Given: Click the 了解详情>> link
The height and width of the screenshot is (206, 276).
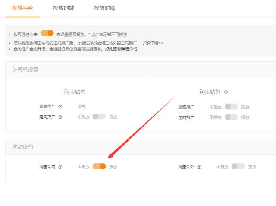Looking at the screenshot, I should [x=153, y=43].
